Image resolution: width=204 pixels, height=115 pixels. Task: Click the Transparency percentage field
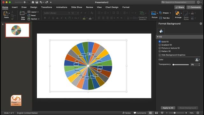pyautogui.click(x=194, y=65)
